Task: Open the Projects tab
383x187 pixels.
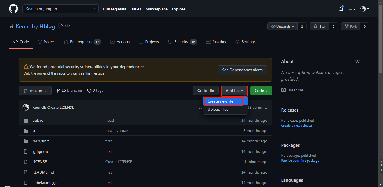Action: coord(149,42)
